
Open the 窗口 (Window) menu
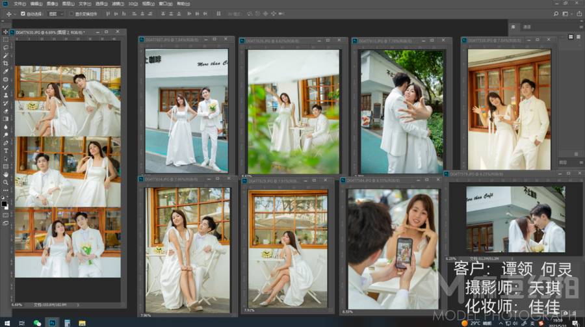pos(166,3)
